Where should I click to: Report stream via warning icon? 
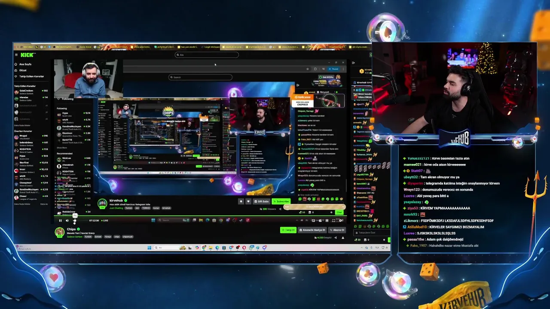(342, 238)
